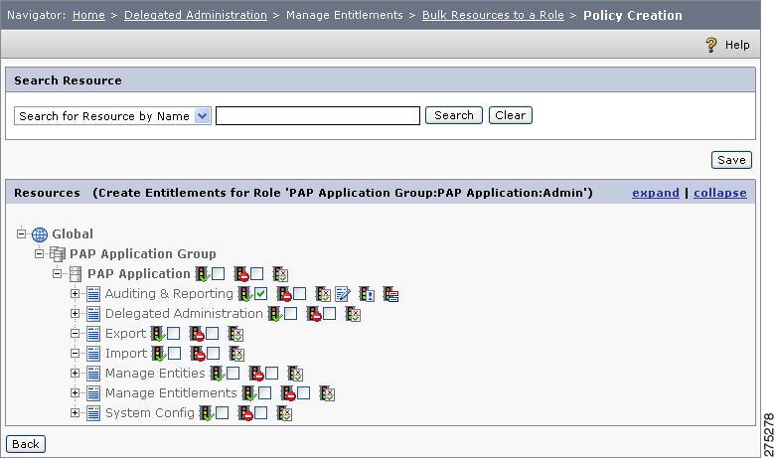Open the Search for Resource by Name dropdown
The width and height of the screenshot is (776, 458).
202,116
